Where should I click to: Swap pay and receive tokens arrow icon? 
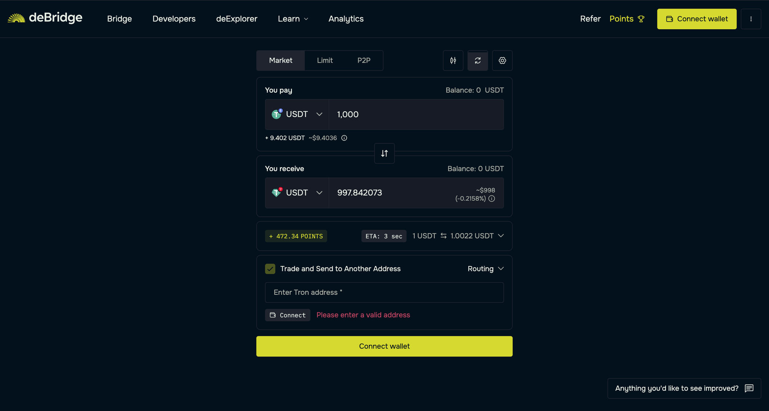click(x=384, y=154)
